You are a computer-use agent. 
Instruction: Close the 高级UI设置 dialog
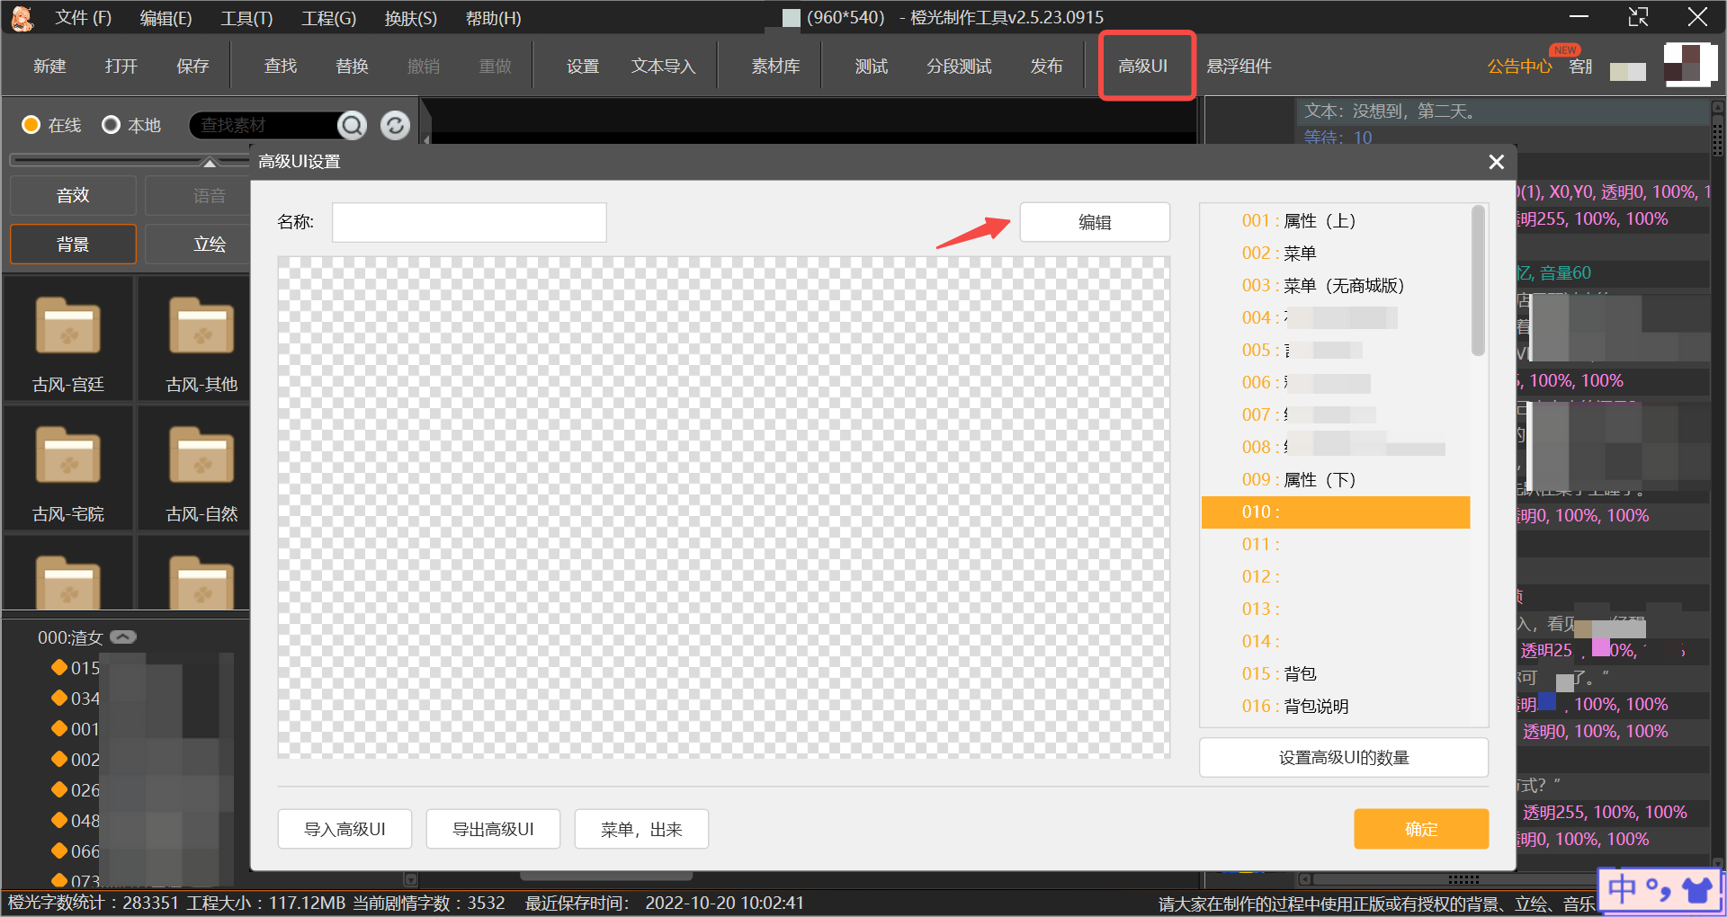[x=1496, y=162]
